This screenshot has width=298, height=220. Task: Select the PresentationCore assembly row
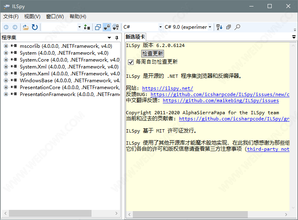pyautogui.click(x=70, y=87)
